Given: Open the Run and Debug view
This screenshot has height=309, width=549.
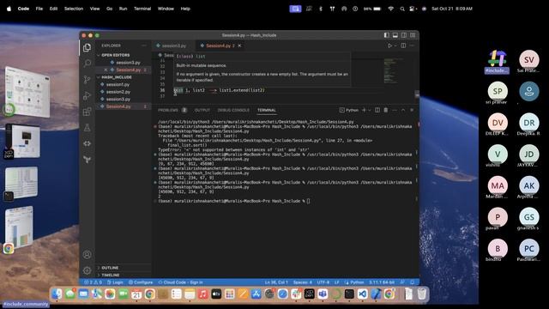Looking at the screenshot, I should 87,95.
